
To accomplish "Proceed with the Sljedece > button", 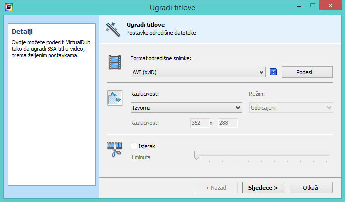I will (x=263, y=188).
